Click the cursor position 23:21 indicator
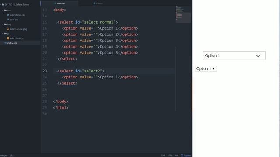280x157 pixels. (12, 156)
